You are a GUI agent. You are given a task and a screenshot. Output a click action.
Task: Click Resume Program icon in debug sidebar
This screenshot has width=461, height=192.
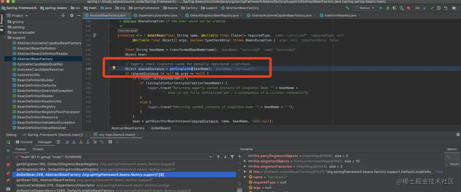tap(8, 151)
